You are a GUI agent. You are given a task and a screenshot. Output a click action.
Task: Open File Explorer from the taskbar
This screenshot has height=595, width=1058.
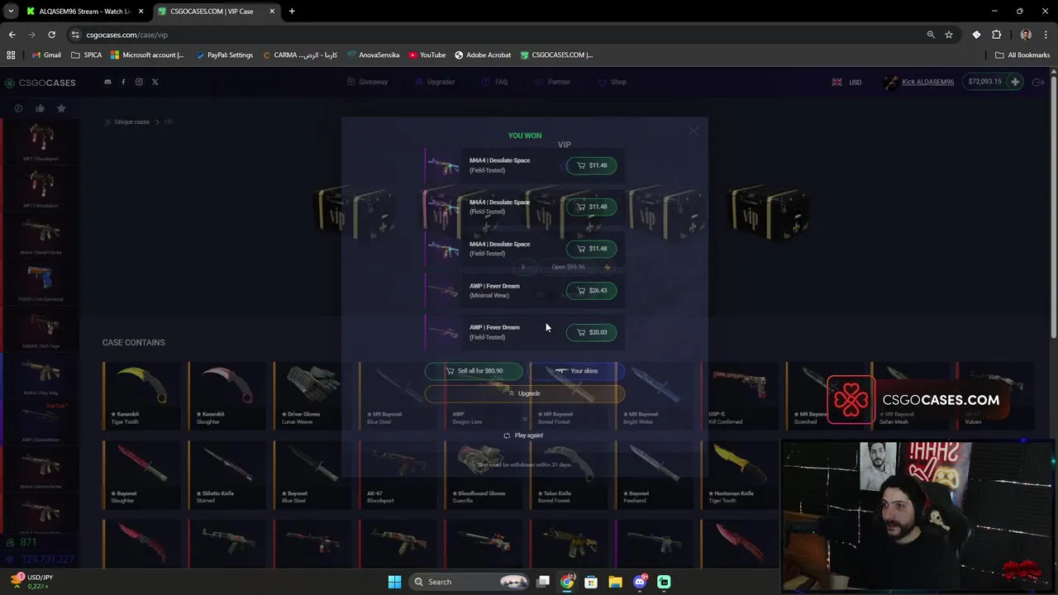pyautogui.click(x=615, y=582)
